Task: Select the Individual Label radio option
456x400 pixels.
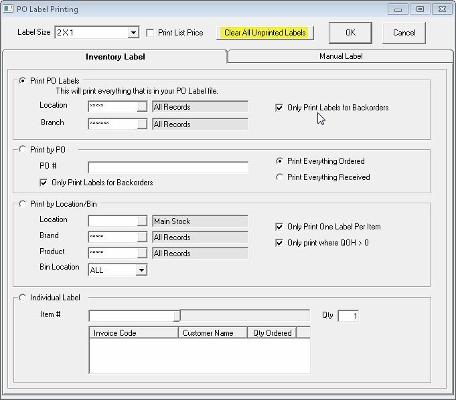Action: 22,298
